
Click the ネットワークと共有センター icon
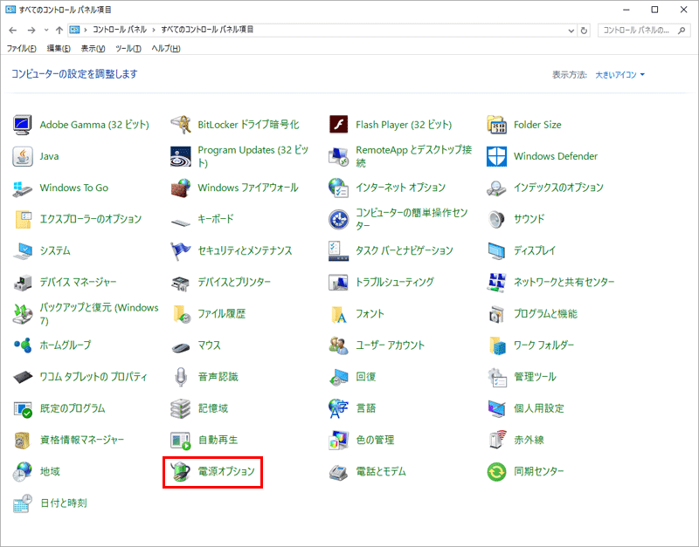(496, 283)
